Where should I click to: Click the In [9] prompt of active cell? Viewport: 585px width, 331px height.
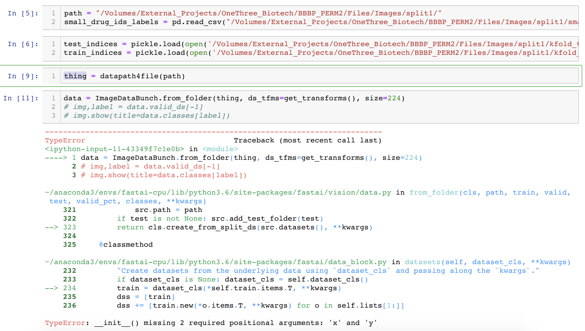pos(23,76)
